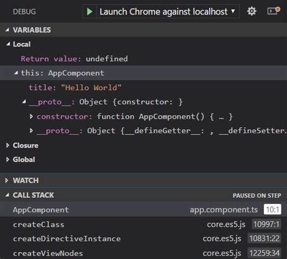
Task: Collapse the 'this: AppComponent' node
Action: coord(16,73)
